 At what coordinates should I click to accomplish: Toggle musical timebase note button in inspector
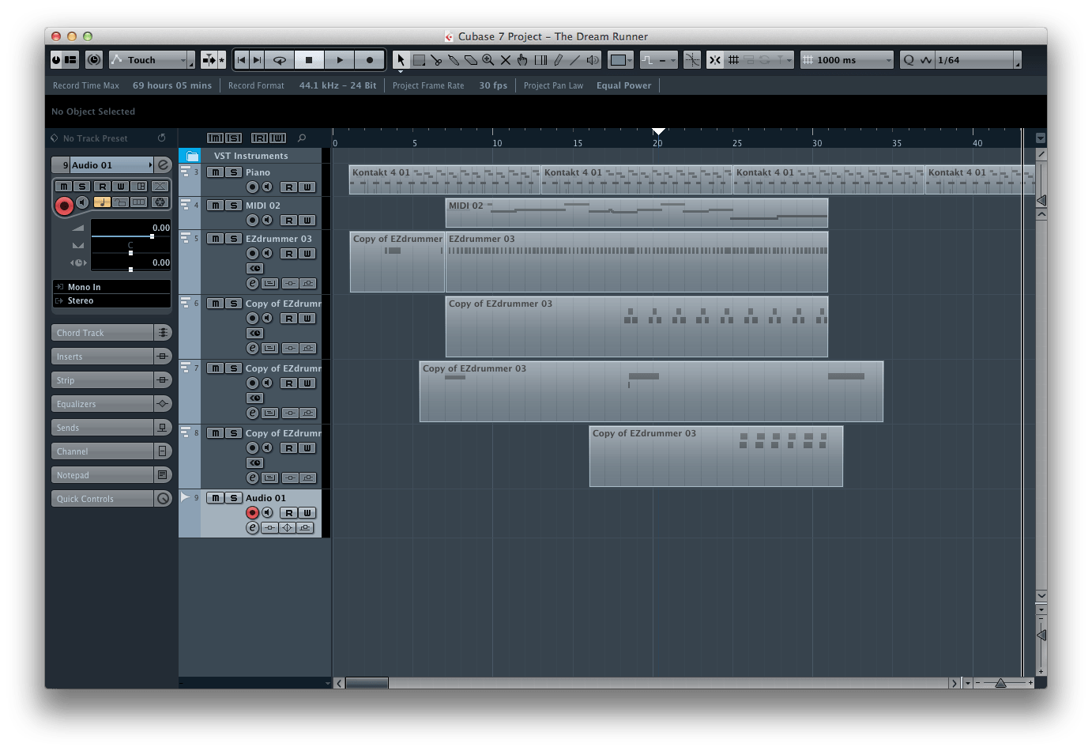coord(102,202)
